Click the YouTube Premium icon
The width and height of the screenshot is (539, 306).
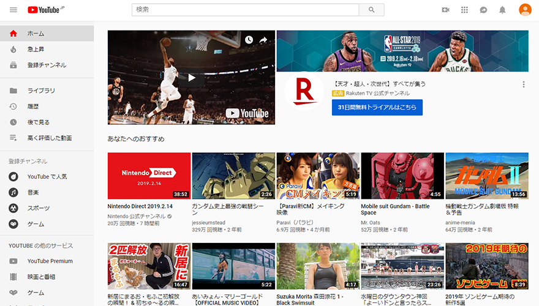13,261
